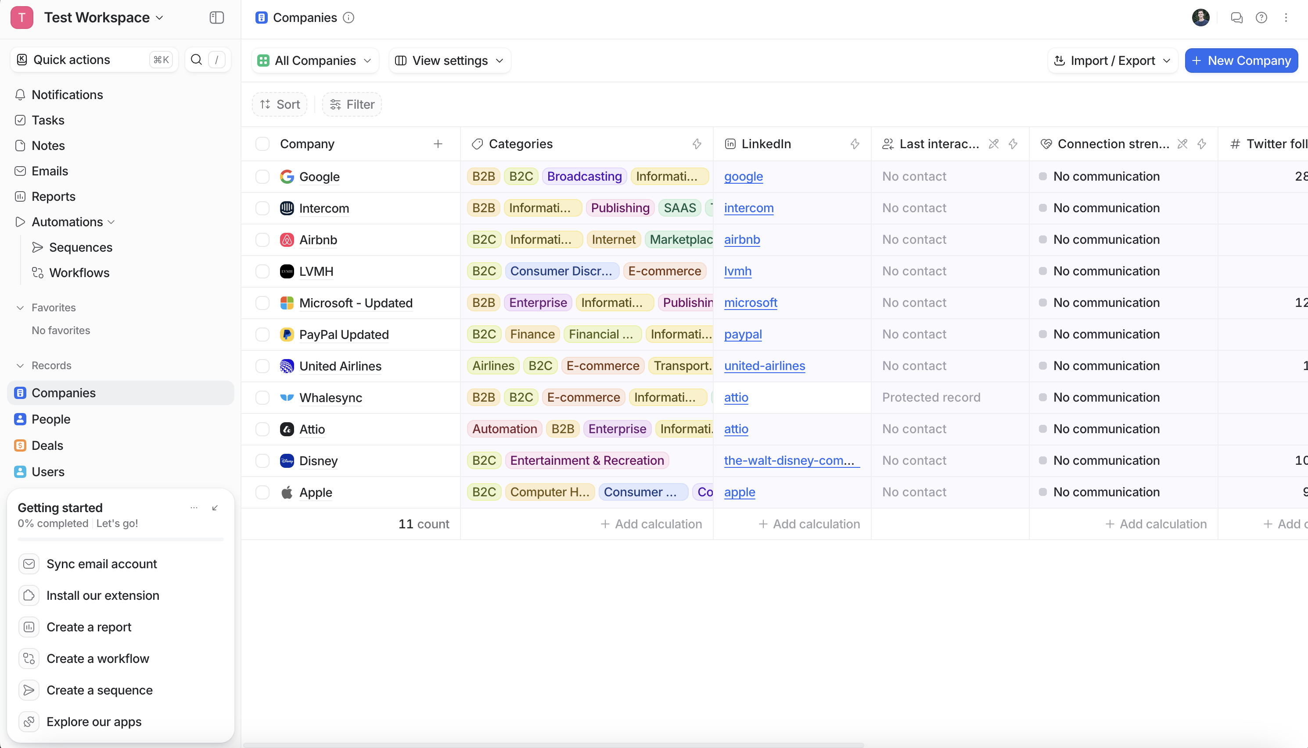Check the Microsoft - Updated row checkbox
This screenshot has width=1308, height=748.
coord(262,303)
